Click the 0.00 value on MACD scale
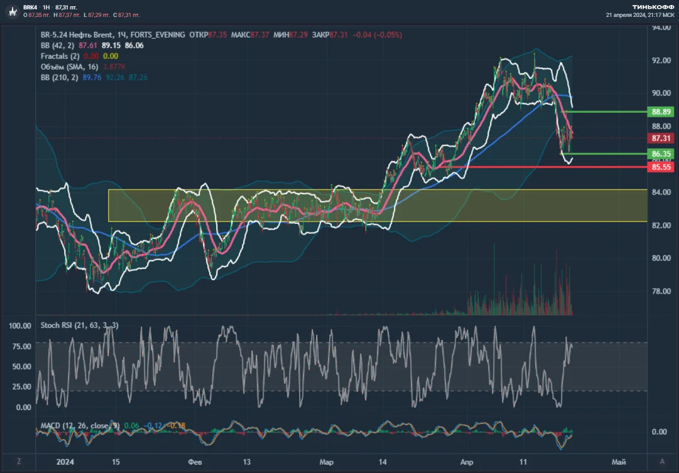The height and width of the screenshot is (473, 679). [x=660, y=432]
